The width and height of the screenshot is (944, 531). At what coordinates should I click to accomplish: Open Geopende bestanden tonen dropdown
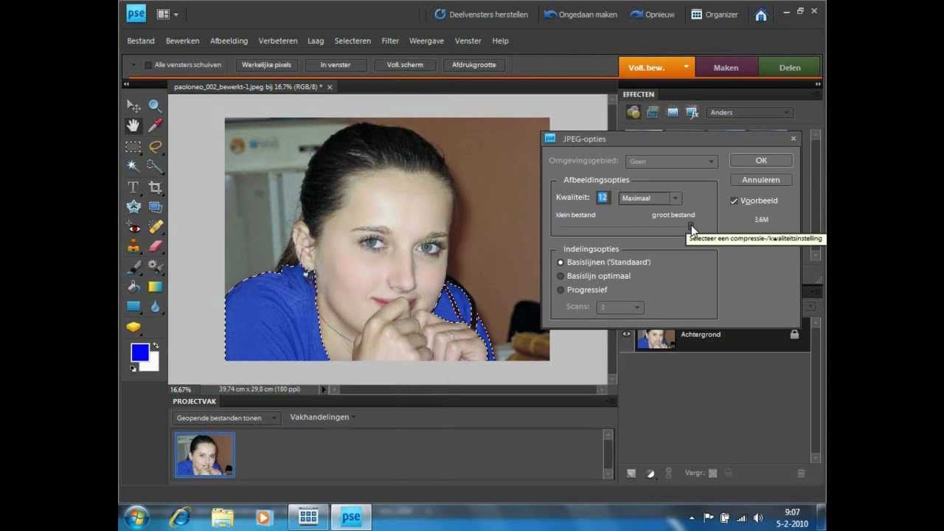point(226,418)
